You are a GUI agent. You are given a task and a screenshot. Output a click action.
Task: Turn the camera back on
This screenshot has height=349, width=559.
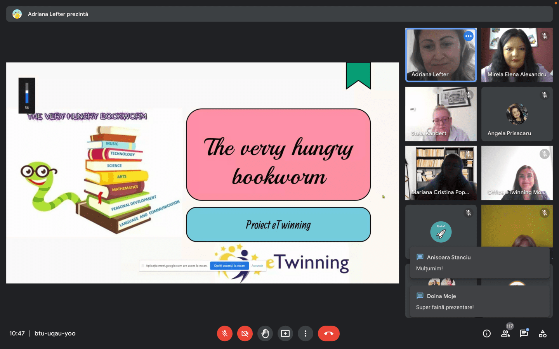[x=245, y=333]
